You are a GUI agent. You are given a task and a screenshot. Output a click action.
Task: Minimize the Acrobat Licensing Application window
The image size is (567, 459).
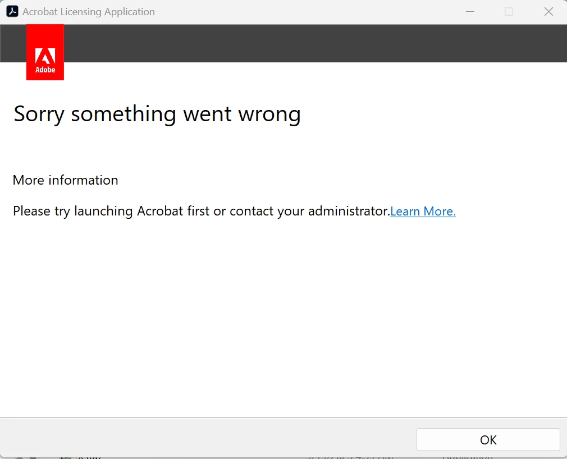(470, 12)
